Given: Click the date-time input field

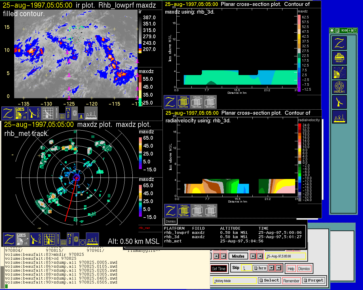Looking at the screenshot, I should 286,256.
